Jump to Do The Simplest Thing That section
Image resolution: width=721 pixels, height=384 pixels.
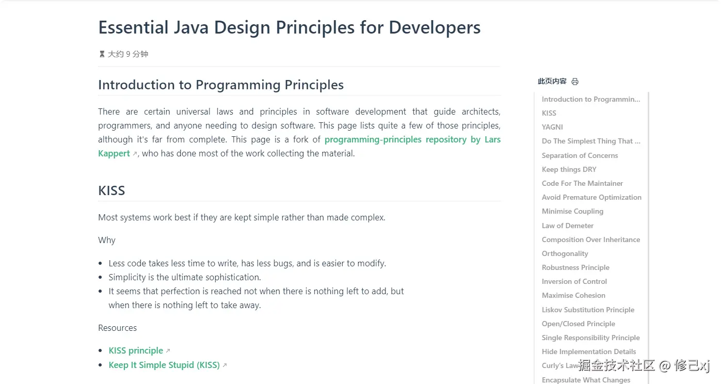tap(590, 141)
